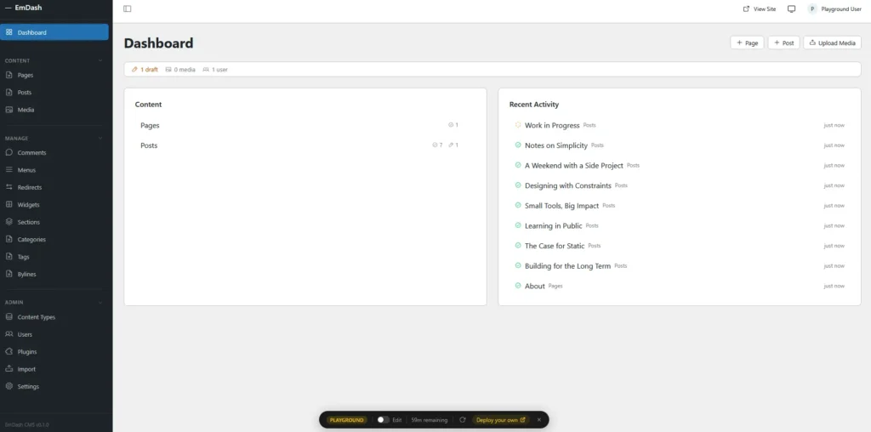Click the Redirects icon in sidebar
Viewport: 871px width, 432px height.
click(9, 187)
